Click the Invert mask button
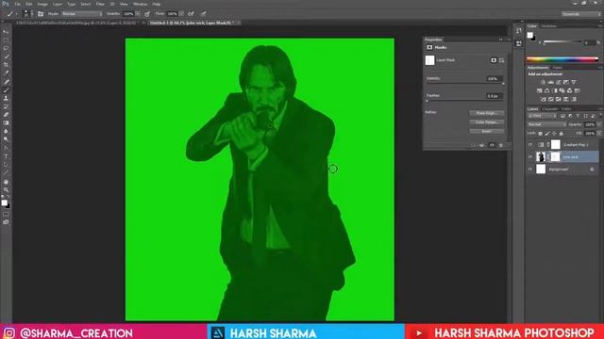The width and height of the screenshot is (604, 339). [x=487, y=131]
